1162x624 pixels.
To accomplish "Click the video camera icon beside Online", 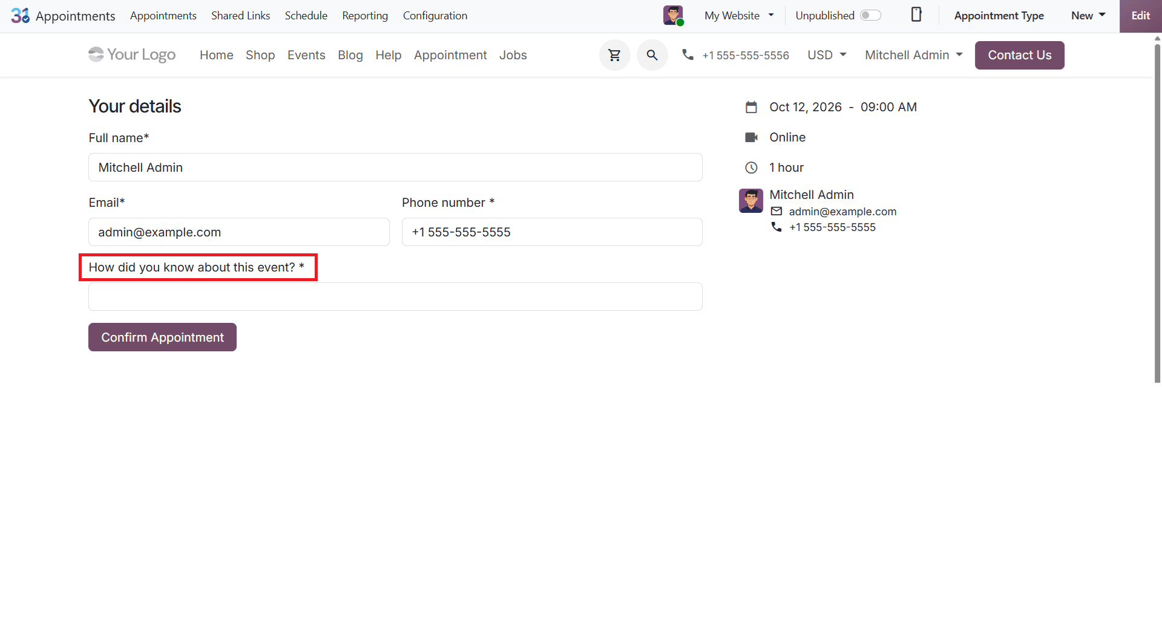I will pos(751,137).
